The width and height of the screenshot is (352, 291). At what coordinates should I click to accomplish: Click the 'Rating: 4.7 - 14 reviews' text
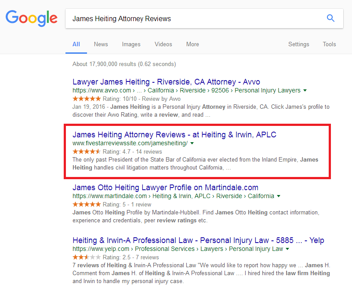coord(132,151)
